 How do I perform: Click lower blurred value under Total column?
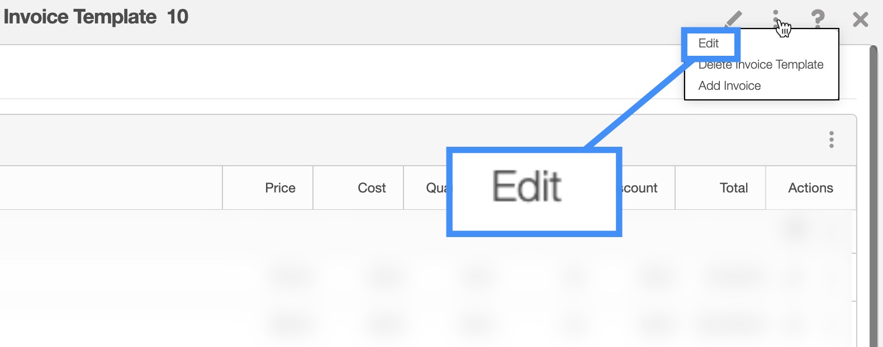click(732, 323)
